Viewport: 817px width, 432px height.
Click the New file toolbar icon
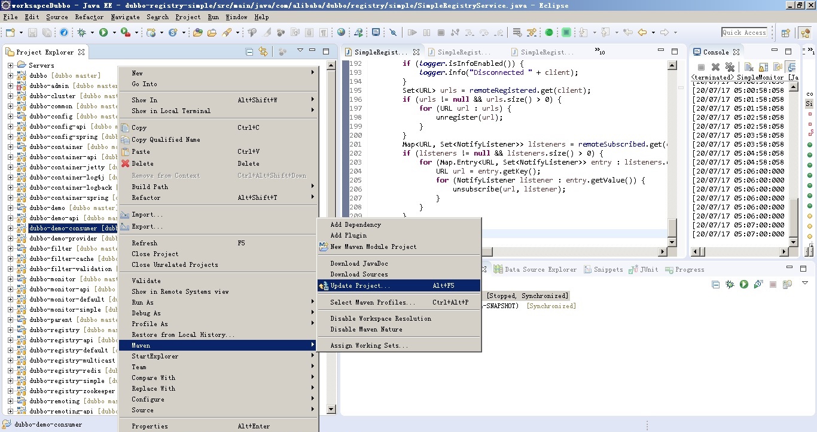point(10,32)
